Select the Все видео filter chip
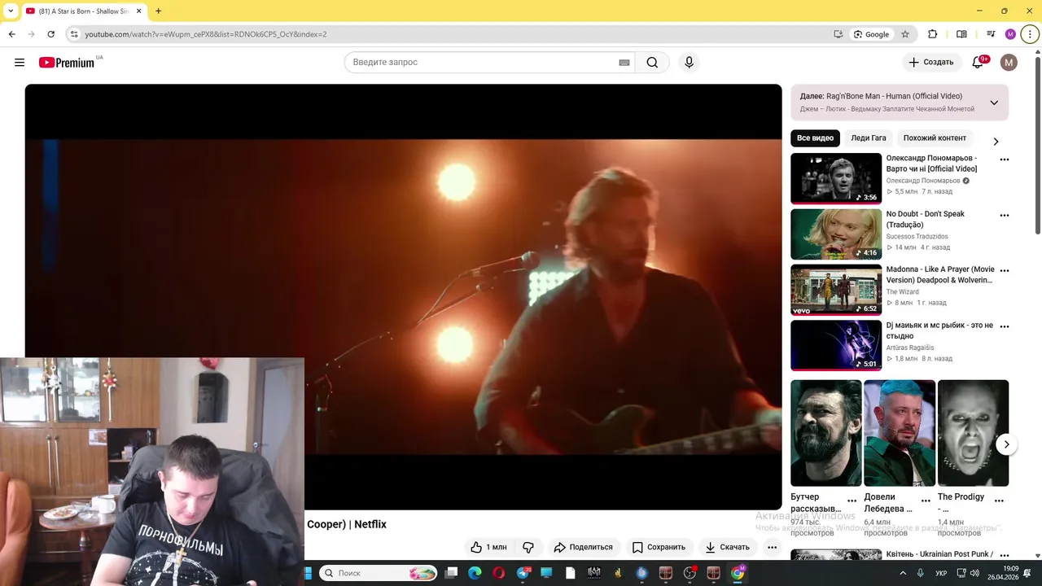Image resolution: width=1042 pixels, height=586 pixels. tap(815, 138)
